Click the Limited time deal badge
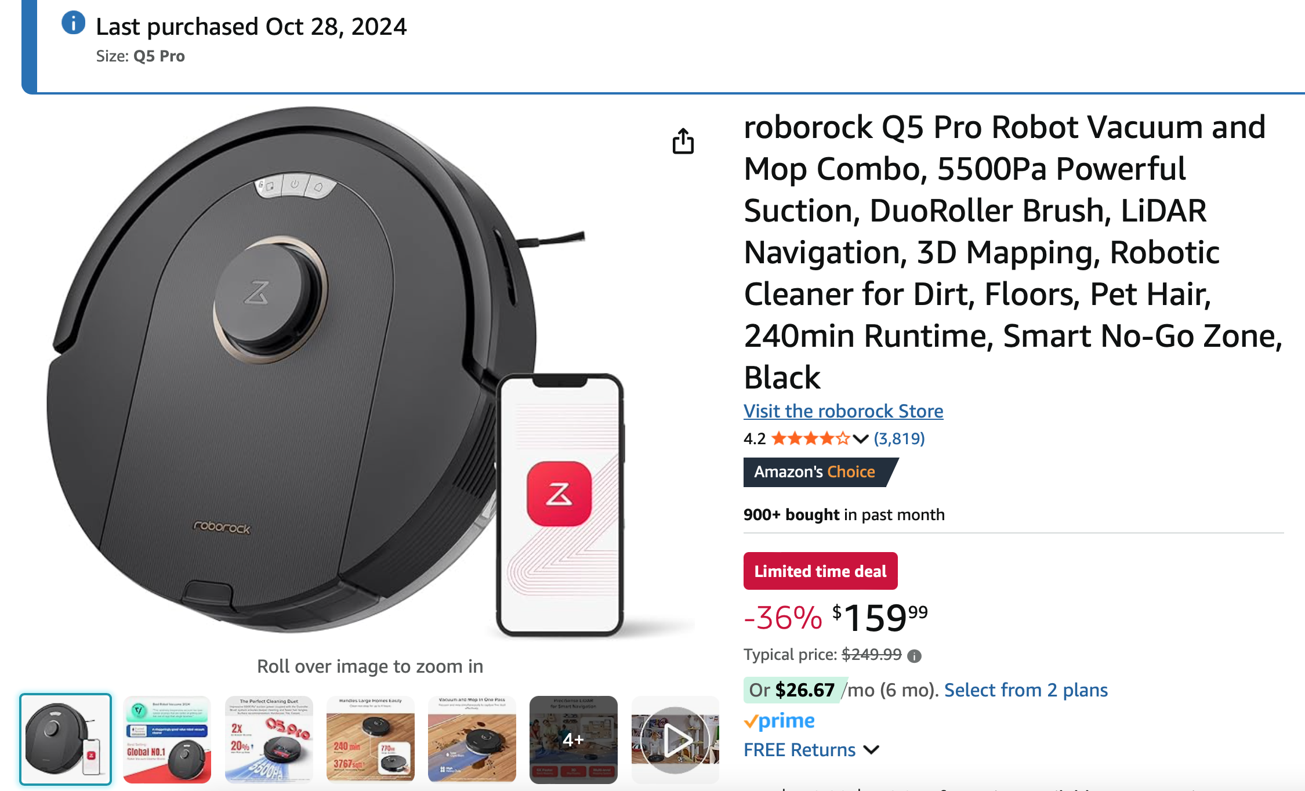Viewport: 1305px width, 791px height. [820, 571]
